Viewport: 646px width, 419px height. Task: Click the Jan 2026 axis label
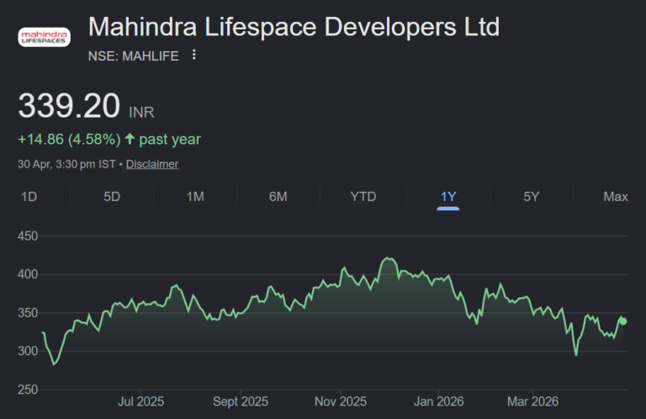[x=439, y=401]
